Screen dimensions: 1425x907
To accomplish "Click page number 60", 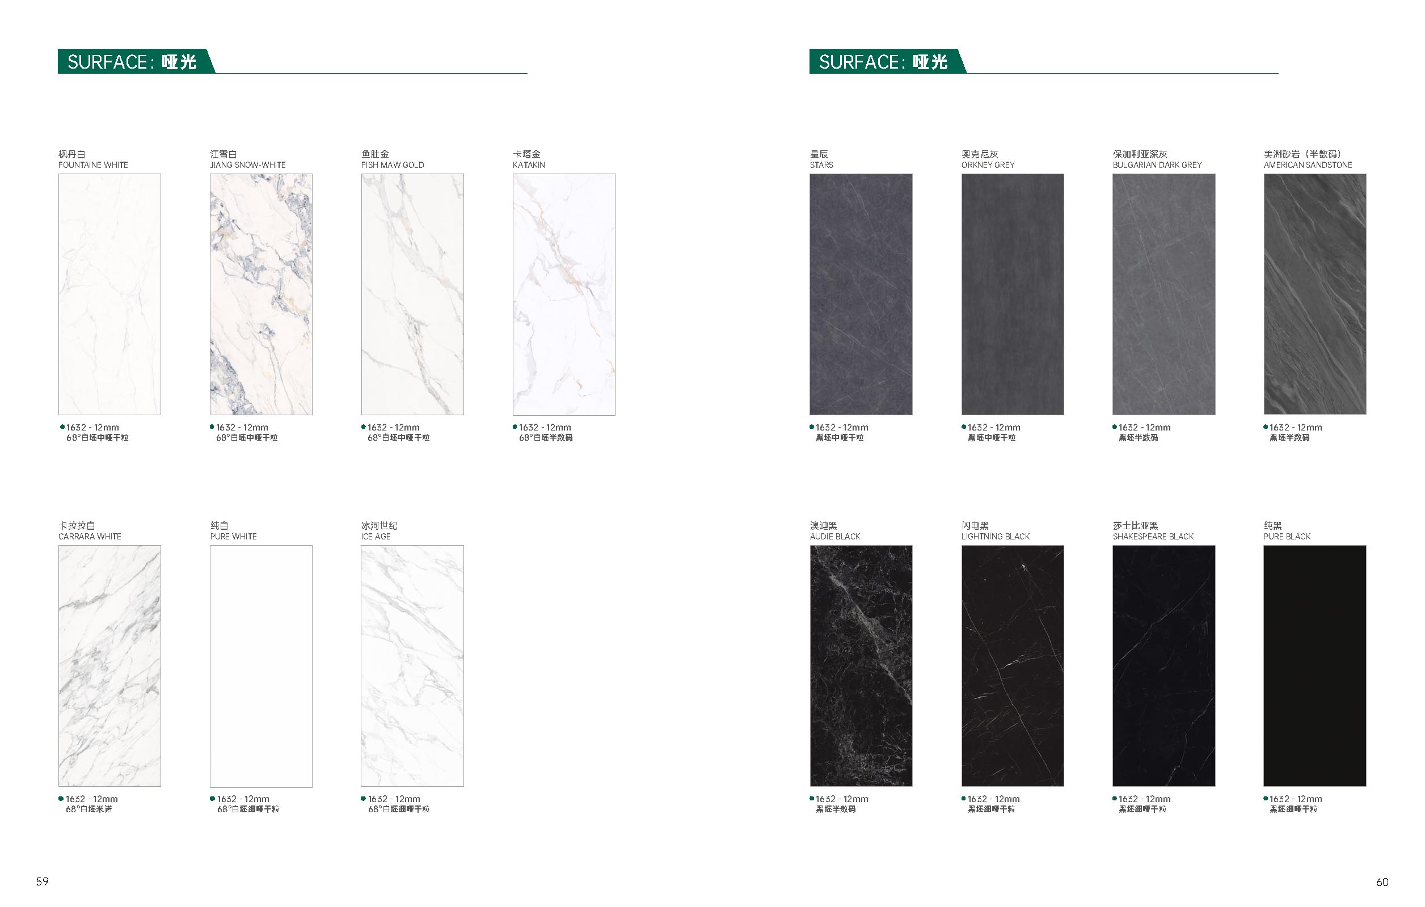I will 1382,882.
